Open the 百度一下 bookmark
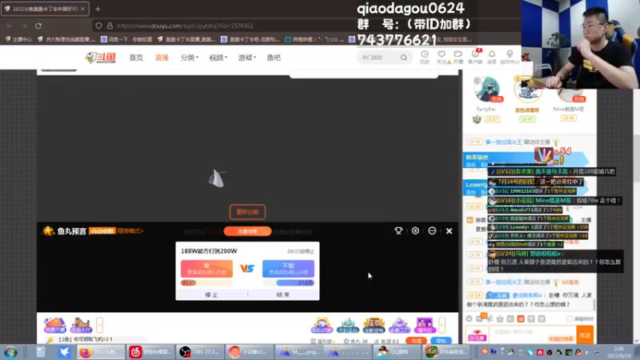This screenshot has height=360, width=640. pos(127,39)
